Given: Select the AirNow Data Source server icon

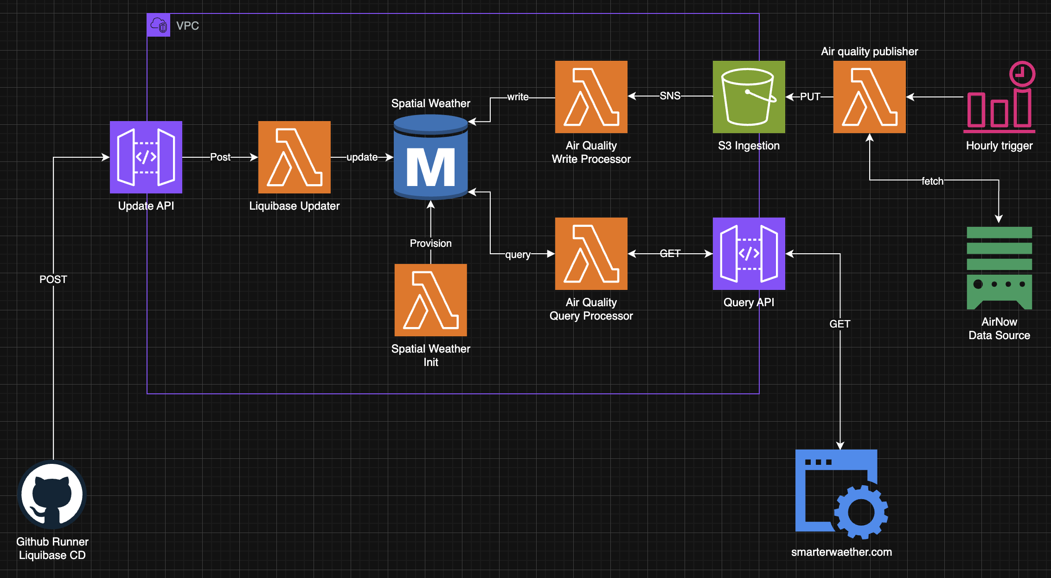Looking at the screenshot, I should pyautogui.click(x=1000, y=268).
